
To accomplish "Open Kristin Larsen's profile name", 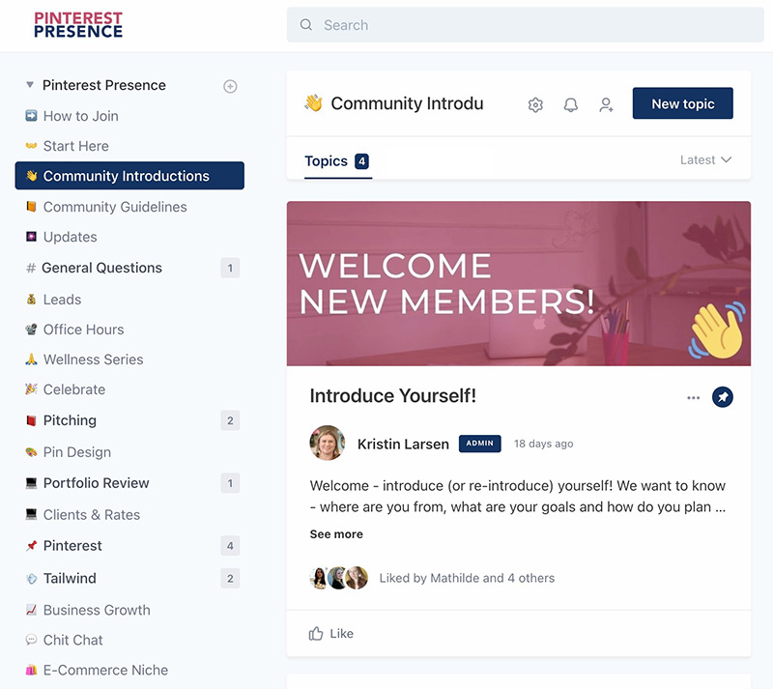I will pyautogui.click(x=403, y=444).
